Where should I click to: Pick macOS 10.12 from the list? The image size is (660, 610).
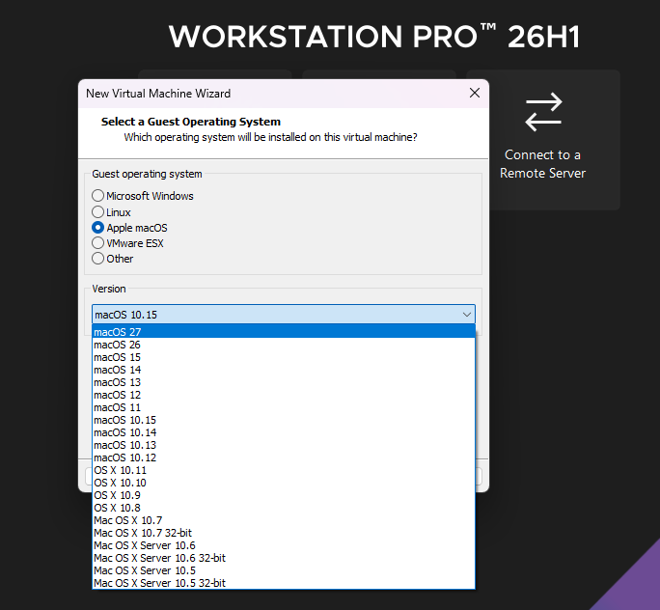pyautogui.click(x=284, y=458)
